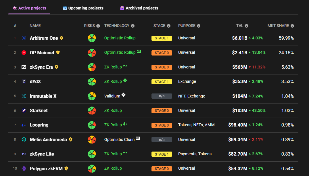The width and height of the screenshot is (309, 176).
Task: Open the Archived projects tab
Action: (x=139, y=8)
